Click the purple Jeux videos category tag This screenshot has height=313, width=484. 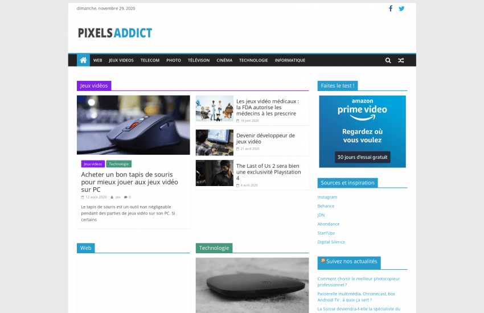(x=93, y=164)
